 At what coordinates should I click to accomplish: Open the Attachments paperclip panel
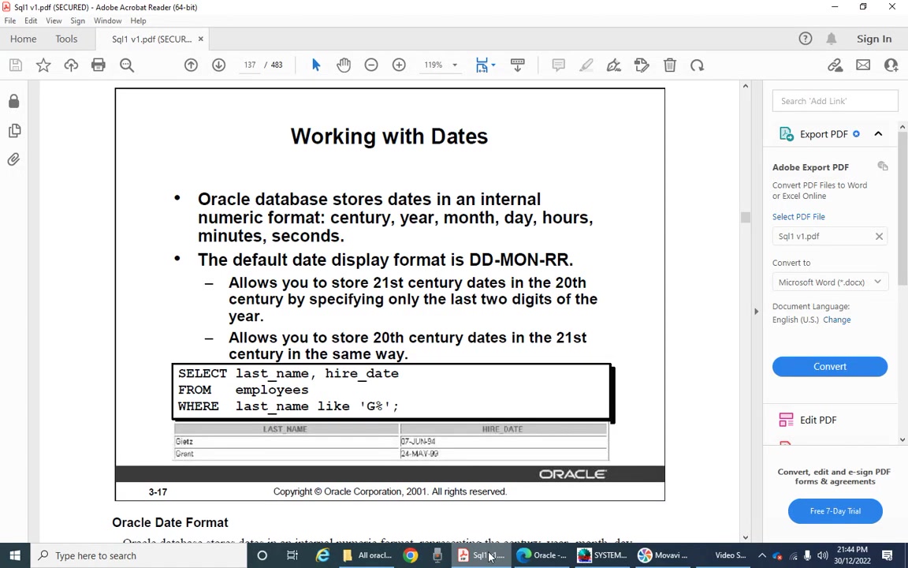click(x=14, y=159)
